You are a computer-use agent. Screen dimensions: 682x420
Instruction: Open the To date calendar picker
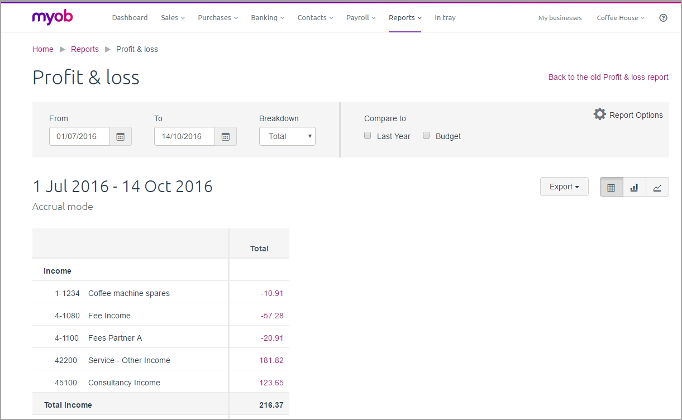tap(226, 136)
